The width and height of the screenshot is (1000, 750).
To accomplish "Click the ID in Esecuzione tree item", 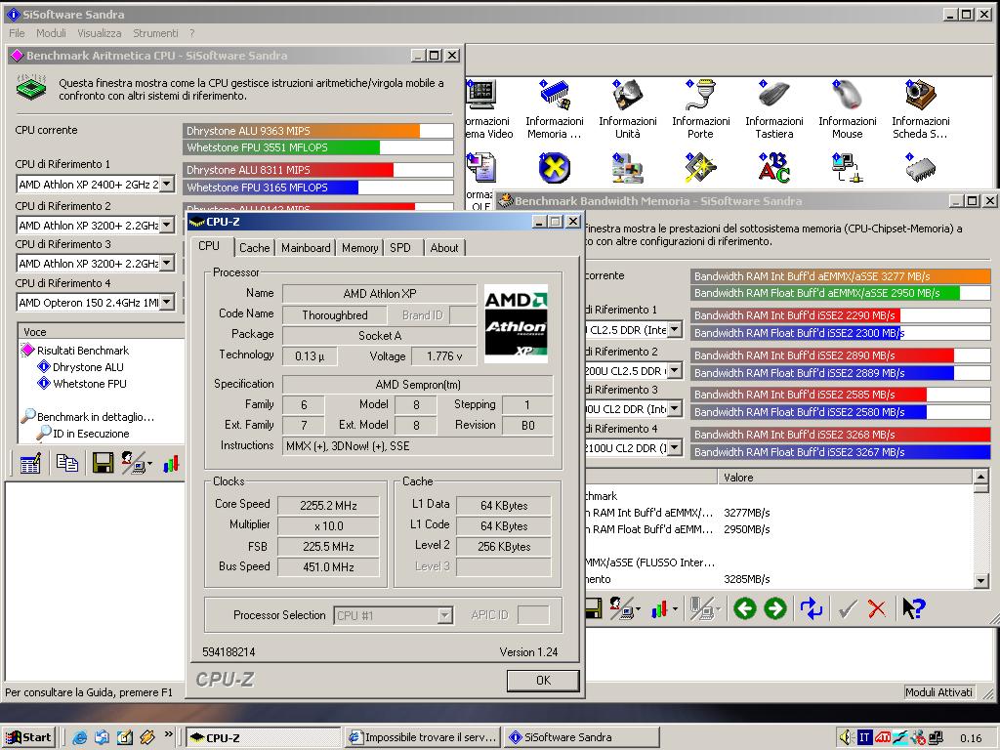I will pyautogui.click(x=91, y=434).
